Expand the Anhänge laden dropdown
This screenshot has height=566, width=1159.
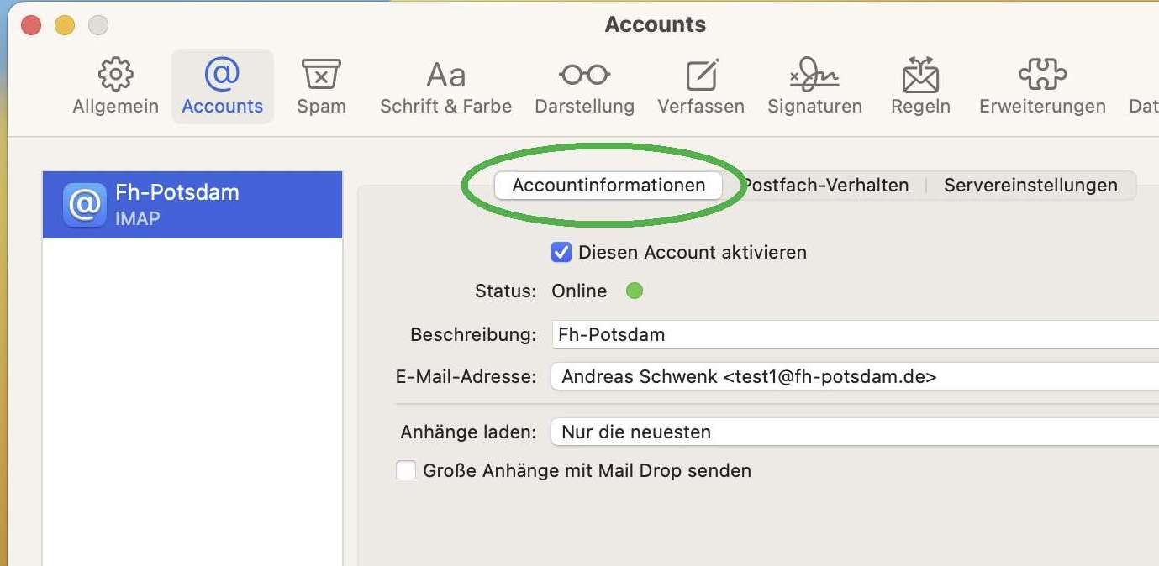pos(853,432)
